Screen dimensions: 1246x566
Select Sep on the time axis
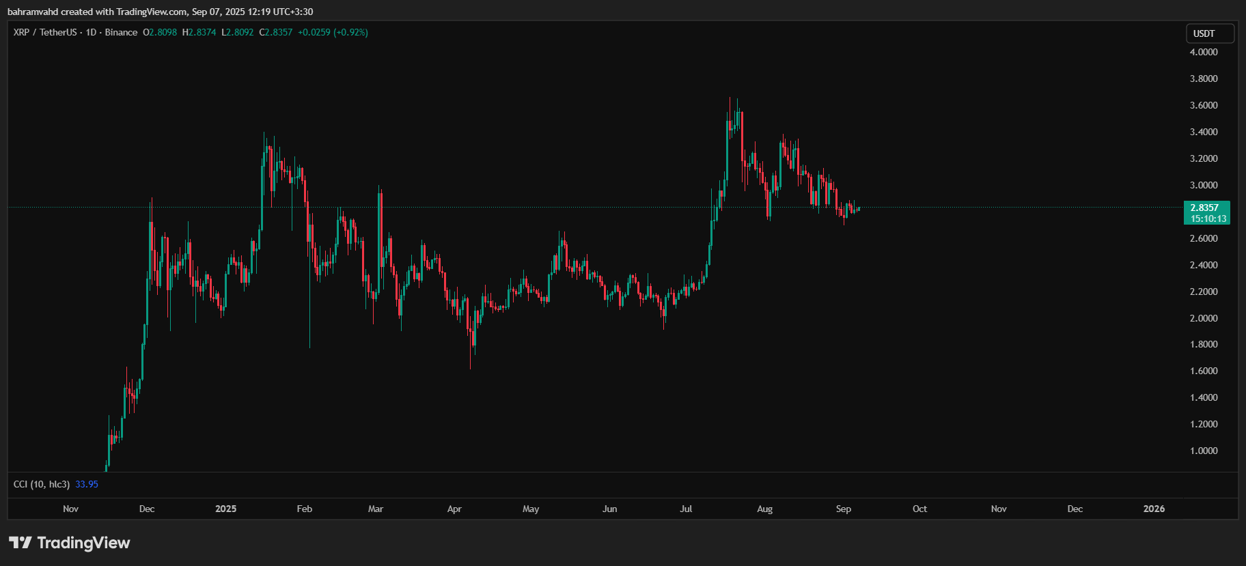[844, 509]
